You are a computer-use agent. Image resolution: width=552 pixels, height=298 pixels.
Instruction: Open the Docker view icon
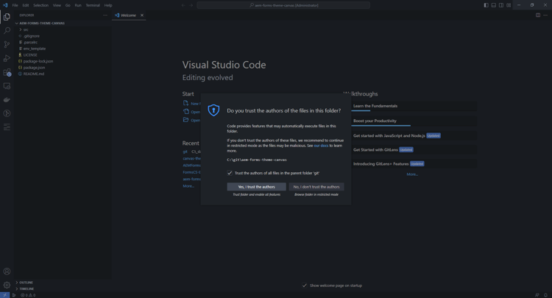(7, 100)
